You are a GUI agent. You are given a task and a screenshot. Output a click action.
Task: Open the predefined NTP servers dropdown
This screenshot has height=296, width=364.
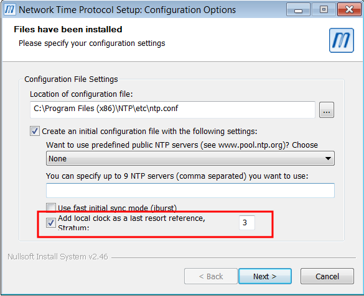(x=190, y=158)
